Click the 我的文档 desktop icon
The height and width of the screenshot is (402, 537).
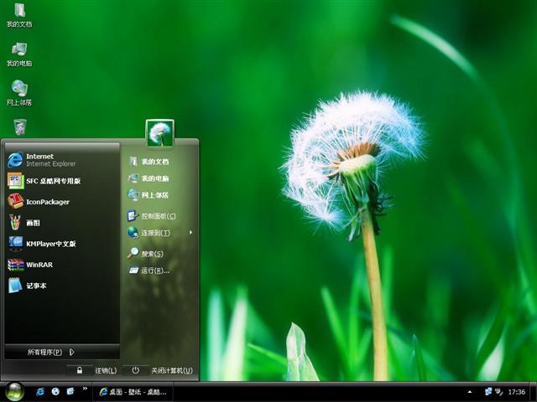pos(18,14)
